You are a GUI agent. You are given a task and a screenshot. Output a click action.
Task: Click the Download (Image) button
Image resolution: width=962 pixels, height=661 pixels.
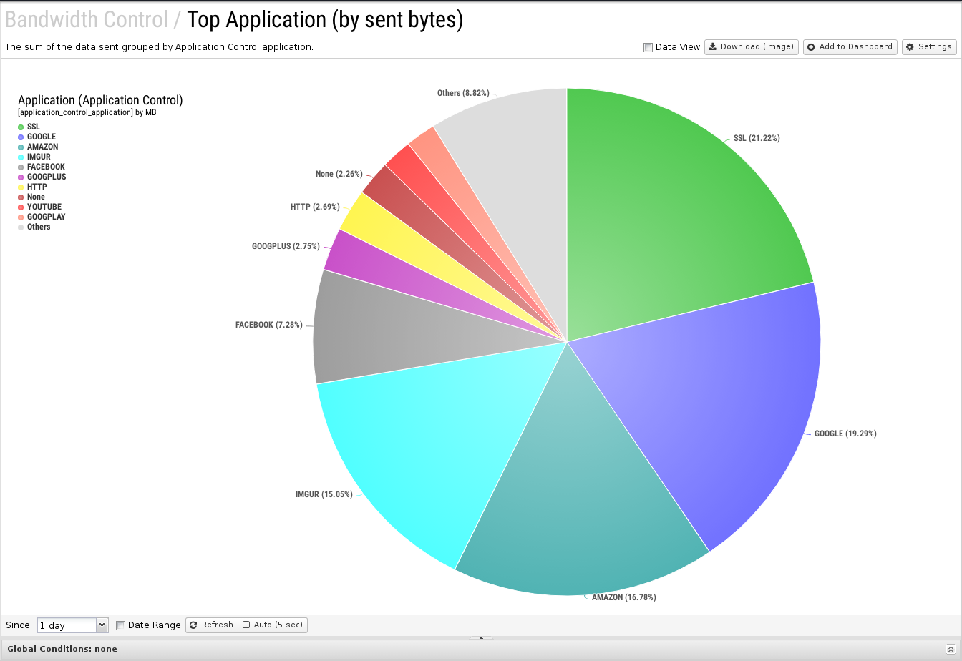752,47
